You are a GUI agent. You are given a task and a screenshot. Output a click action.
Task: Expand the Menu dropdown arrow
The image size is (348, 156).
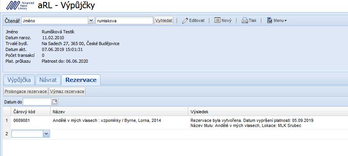pos(285,20)
